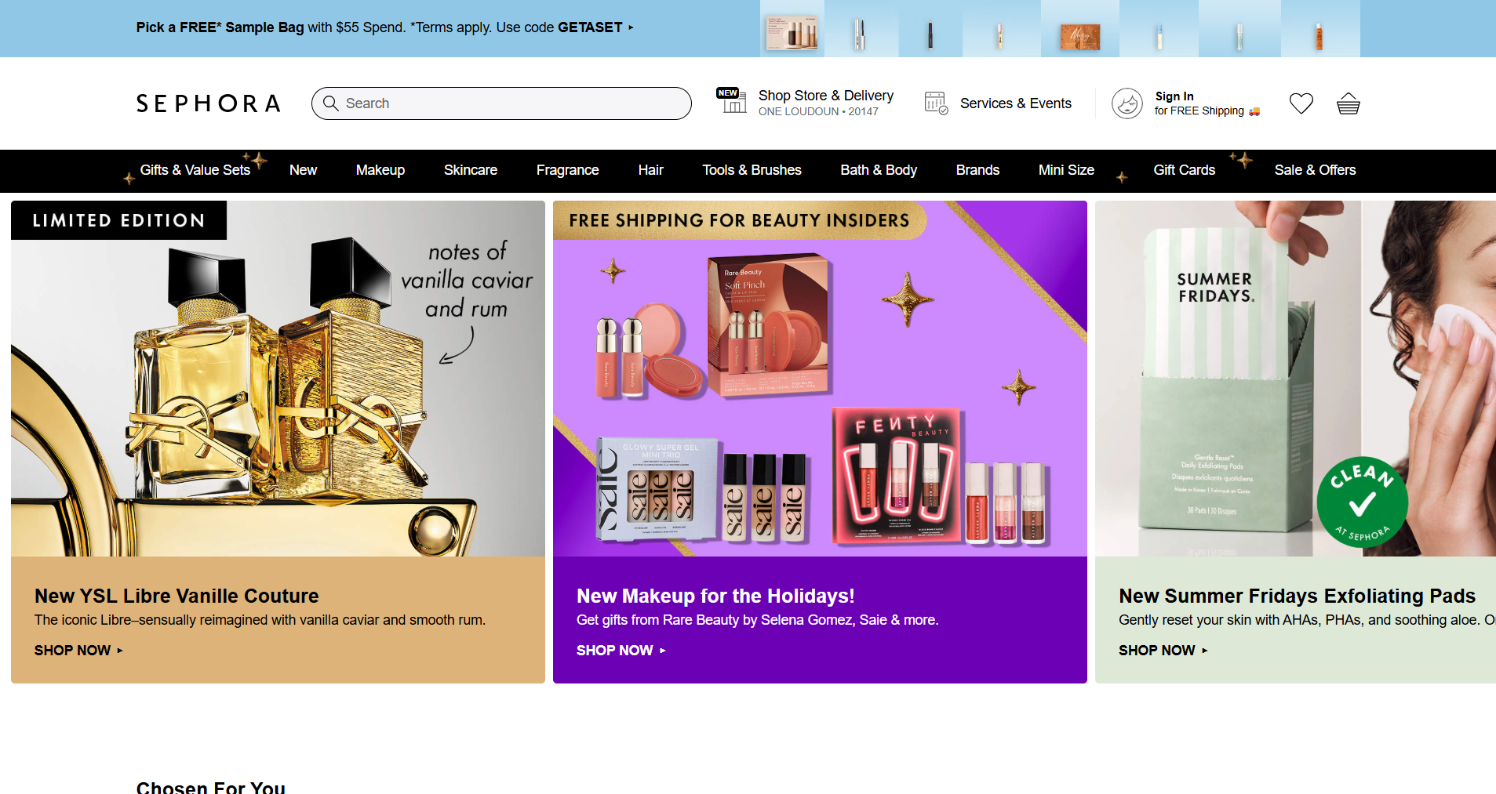Image resolution: width=1496 pixels, height=794 pixels.
Task: Open the Gifts & Value Sets menu
Action: pos(195,170)
